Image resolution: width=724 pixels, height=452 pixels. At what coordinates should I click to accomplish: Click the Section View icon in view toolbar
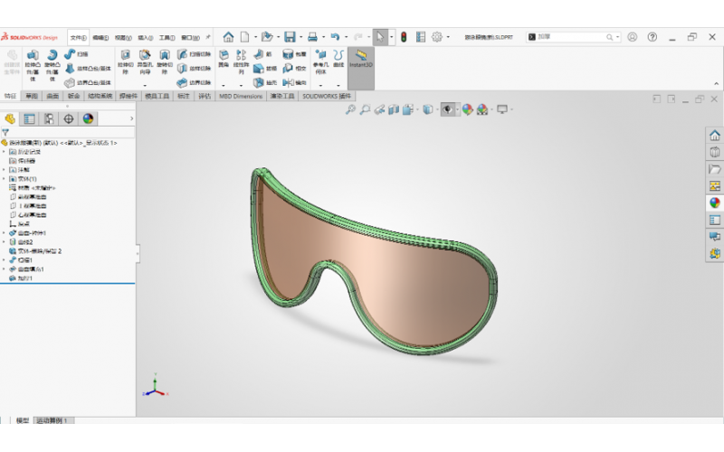[394, 109]
